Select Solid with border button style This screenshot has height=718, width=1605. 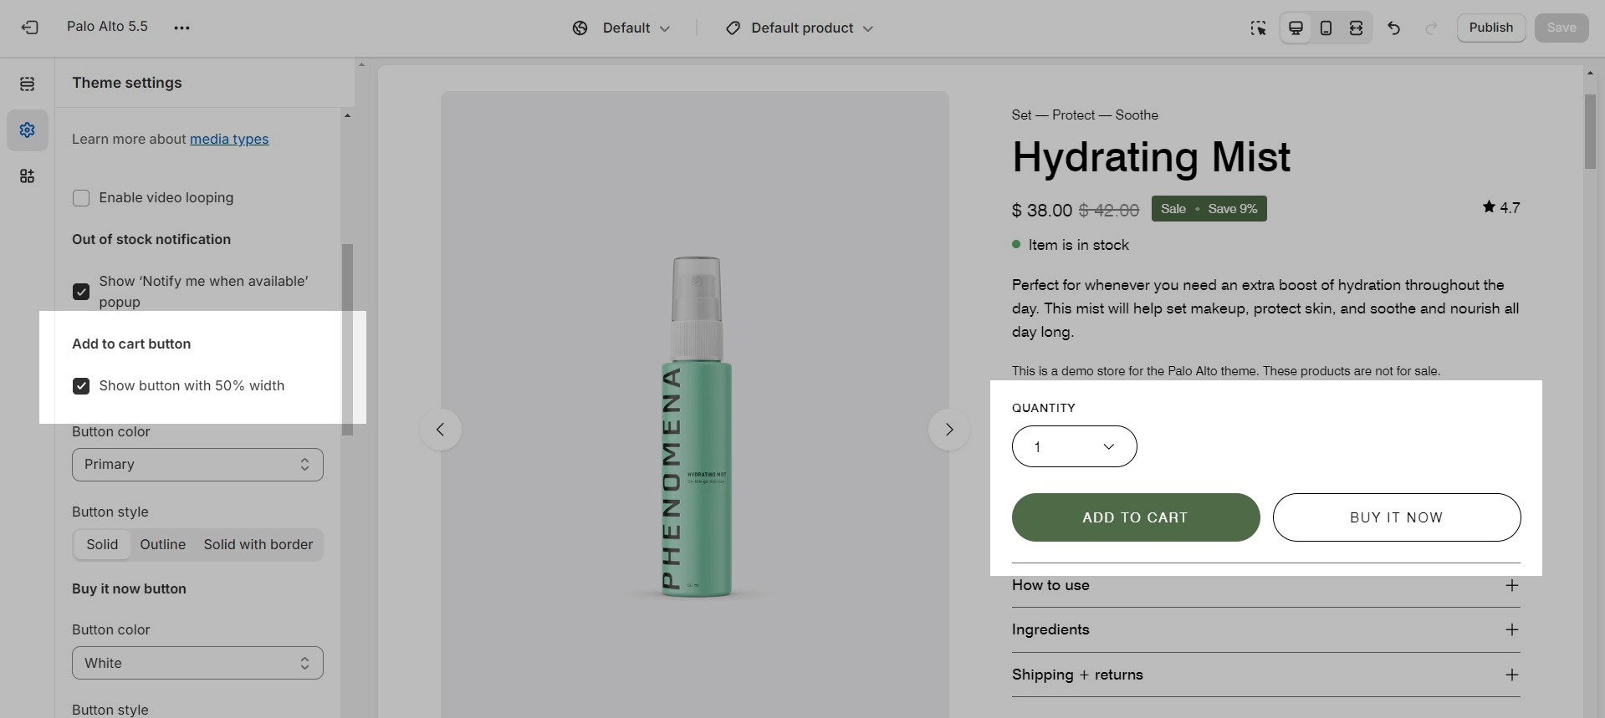tap(258, 545)
